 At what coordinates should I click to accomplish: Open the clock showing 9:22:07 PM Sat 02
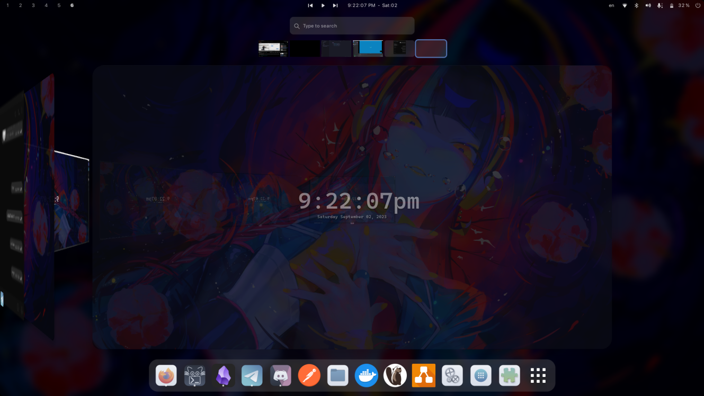(372, 5)
